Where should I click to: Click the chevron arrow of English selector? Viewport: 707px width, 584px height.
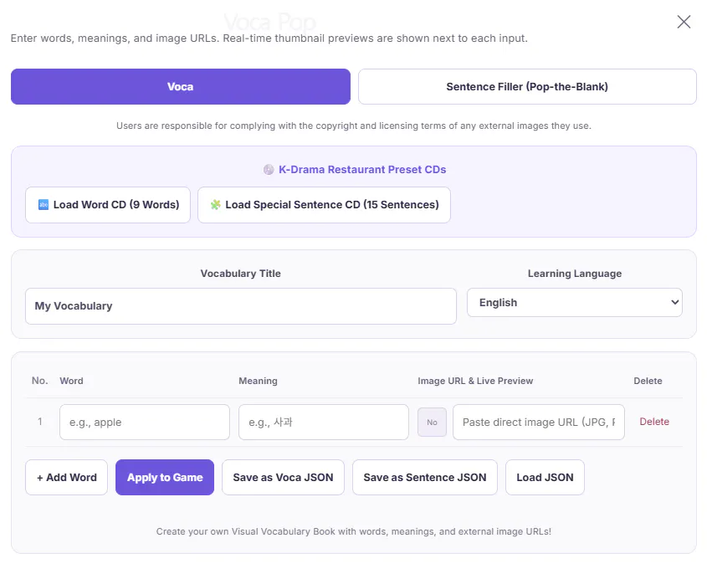coord(674,302)
